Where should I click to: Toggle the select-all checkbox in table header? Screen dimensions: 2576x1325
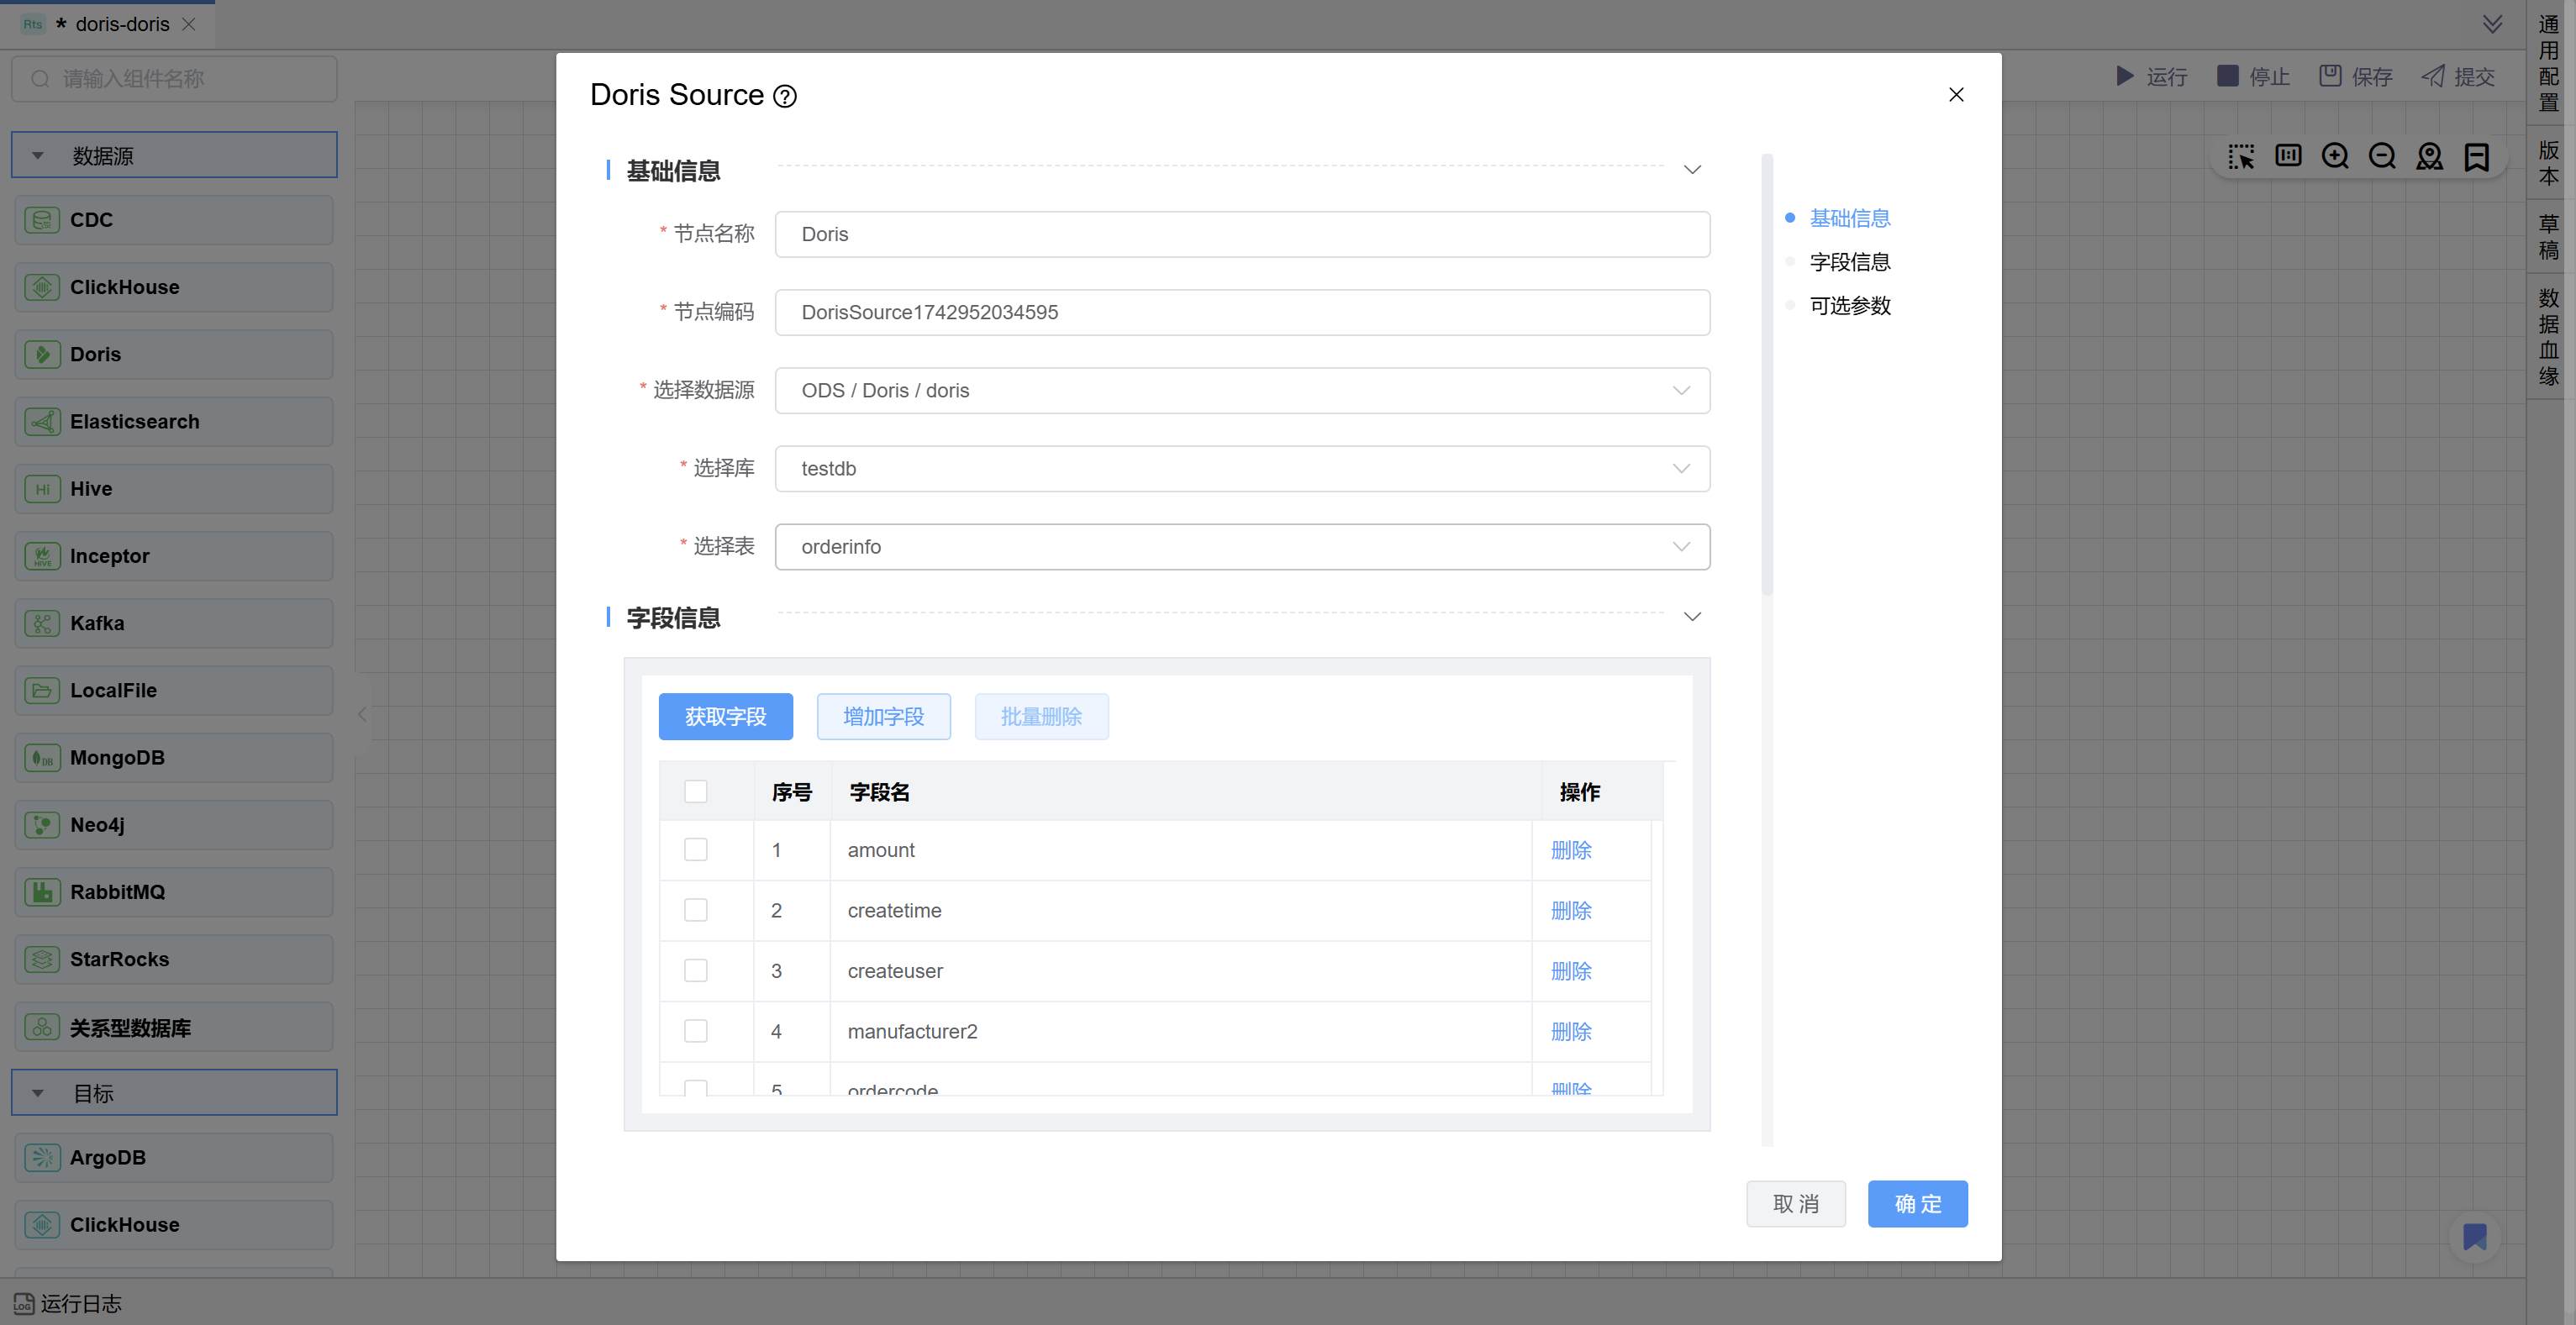click(x=696, y=792)
